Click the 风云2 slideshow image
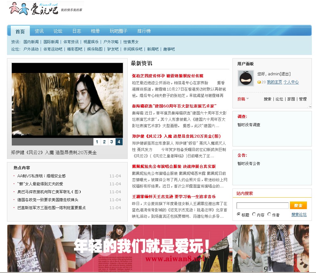Screen dimensions: 316x273 pos(67,100)
